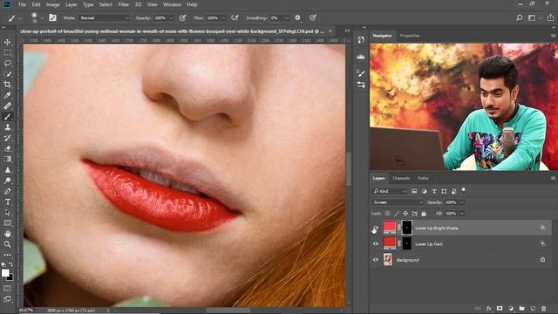
Task: Select Lower Lip Dark layer mask thumbnail
Action: [x=406, y=243]
